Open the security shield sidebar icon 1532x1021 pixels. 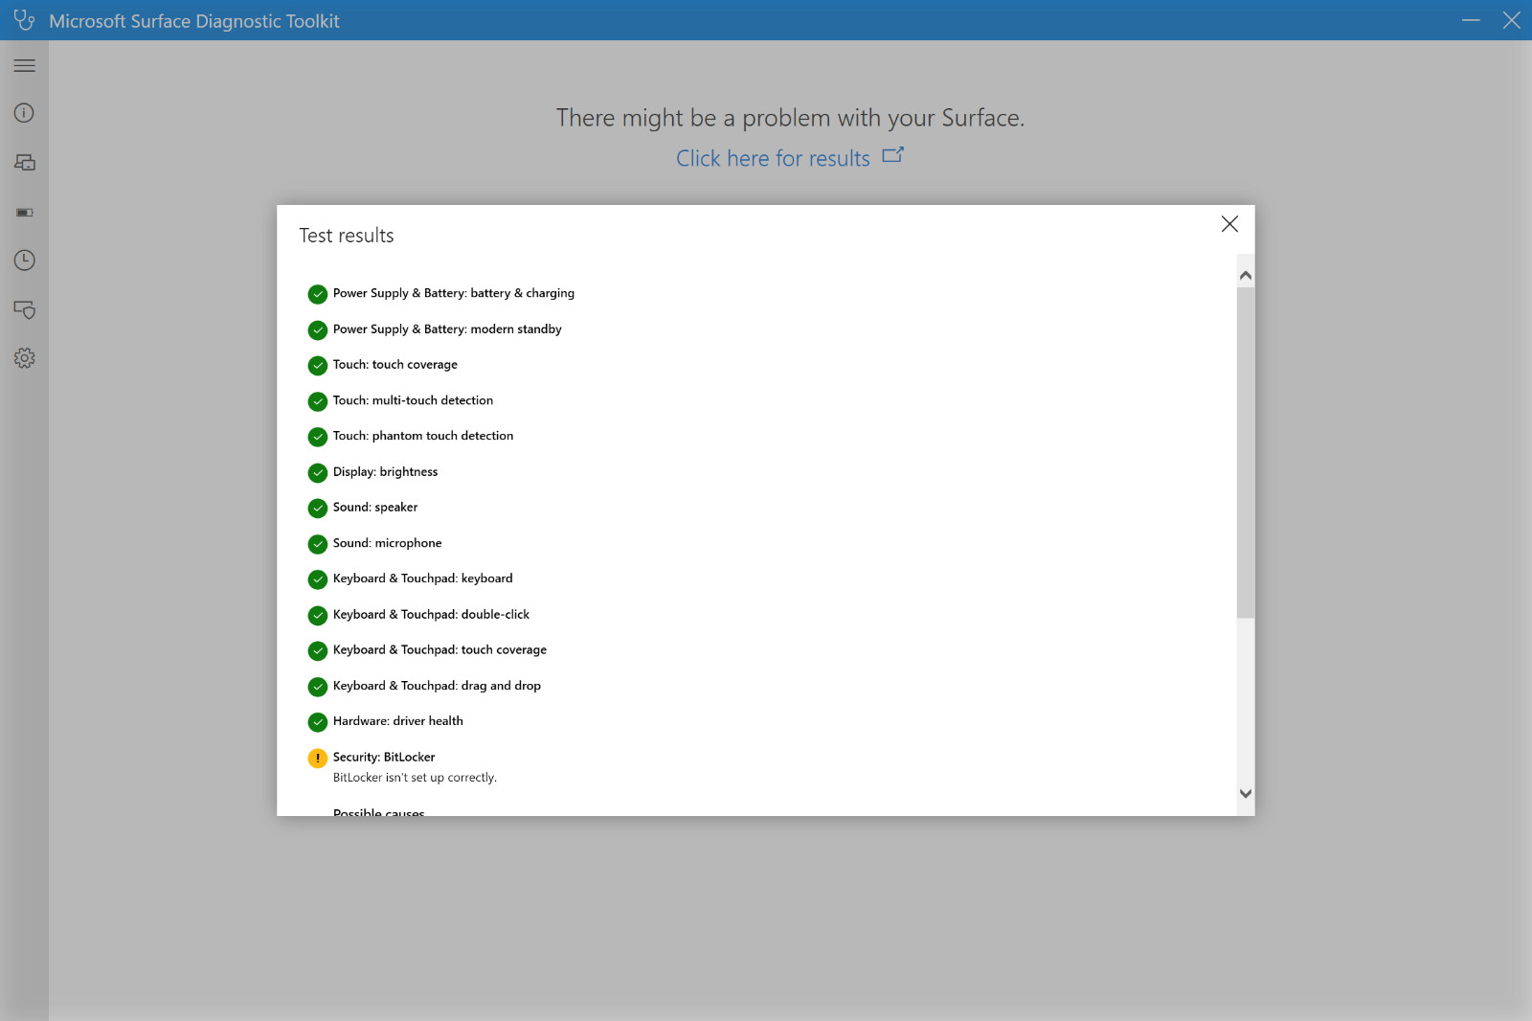click(25, 309)
